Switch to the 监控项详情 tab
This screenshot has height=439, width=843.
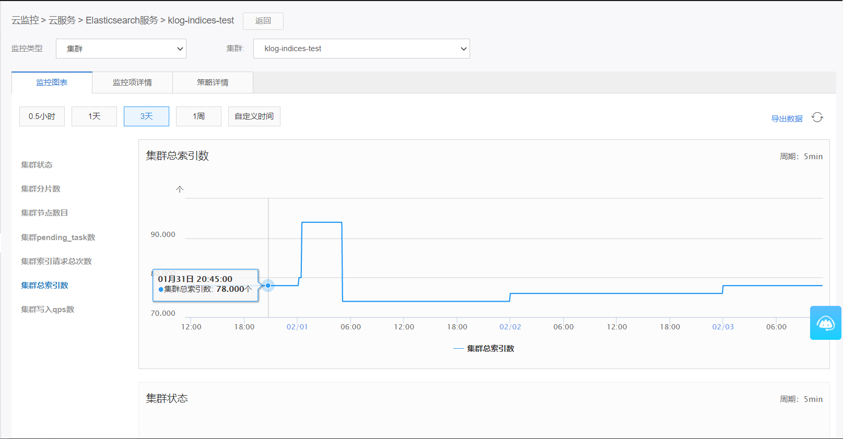point(132,82)
